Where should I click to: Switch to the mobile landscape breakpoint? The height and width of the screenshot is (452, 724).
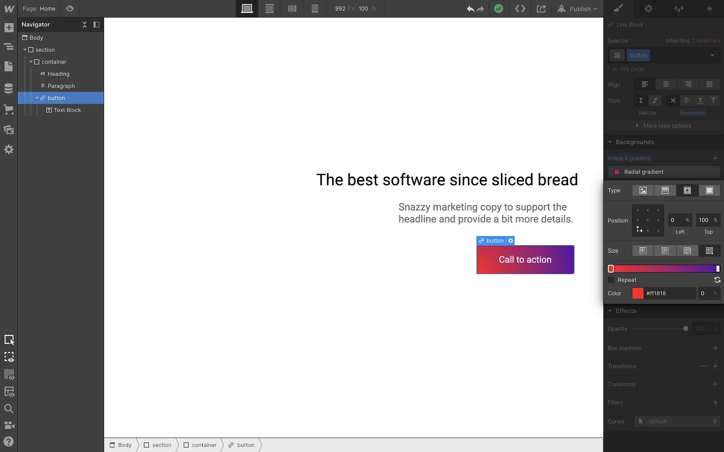[292, 9]
